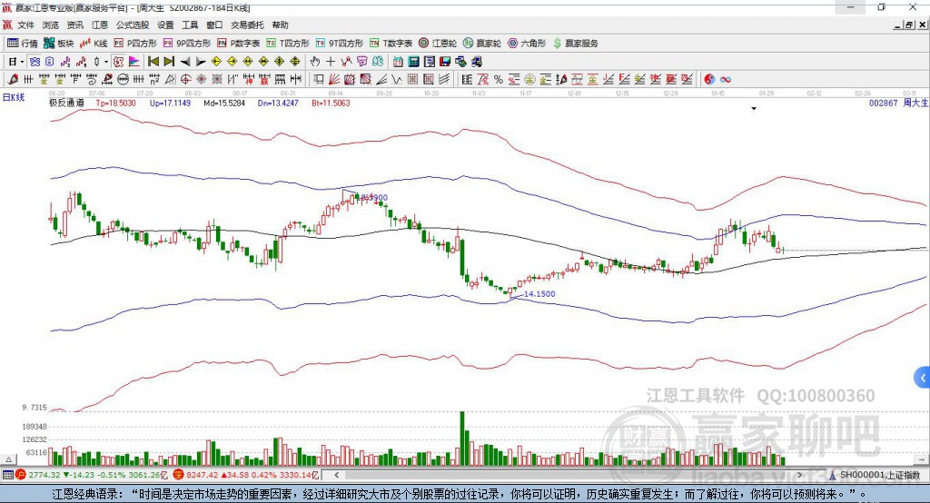Open 赢家服务 from the toolbar

[575, 44]
